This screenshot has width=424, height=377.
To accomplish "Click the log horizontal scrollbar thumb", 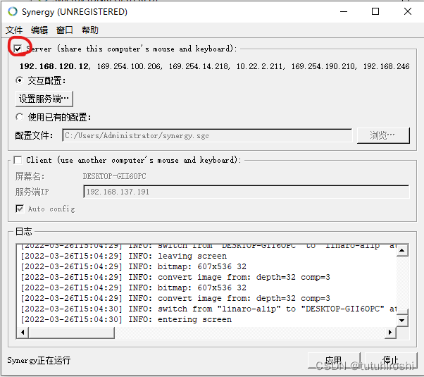I will point(71,333).
